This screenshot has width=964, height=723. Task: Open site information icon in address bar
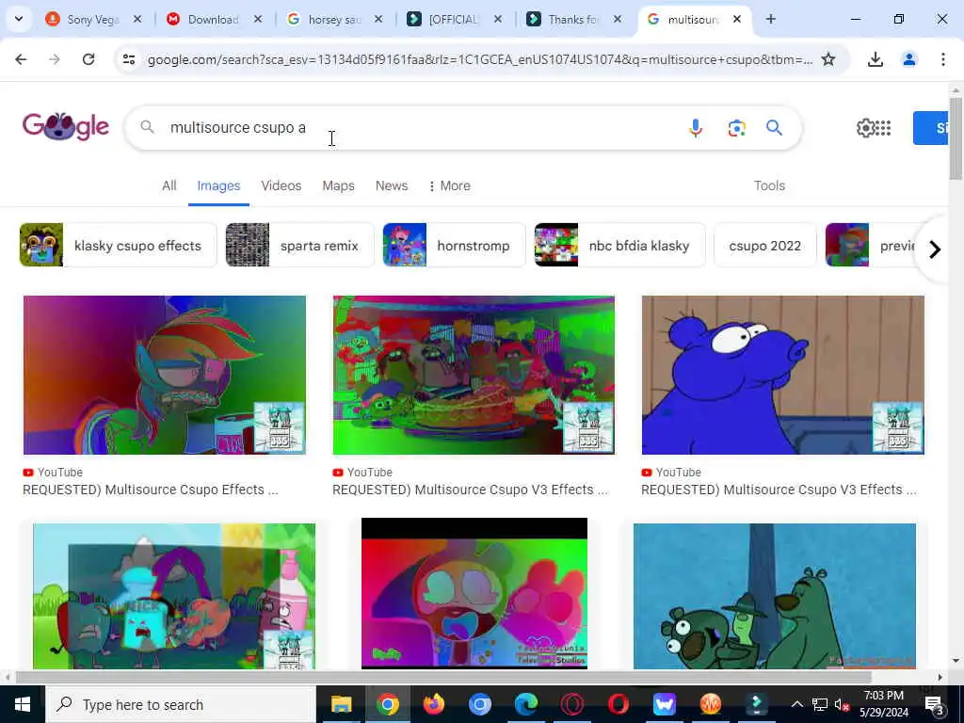pyautogui.click(x=129, y=59)
